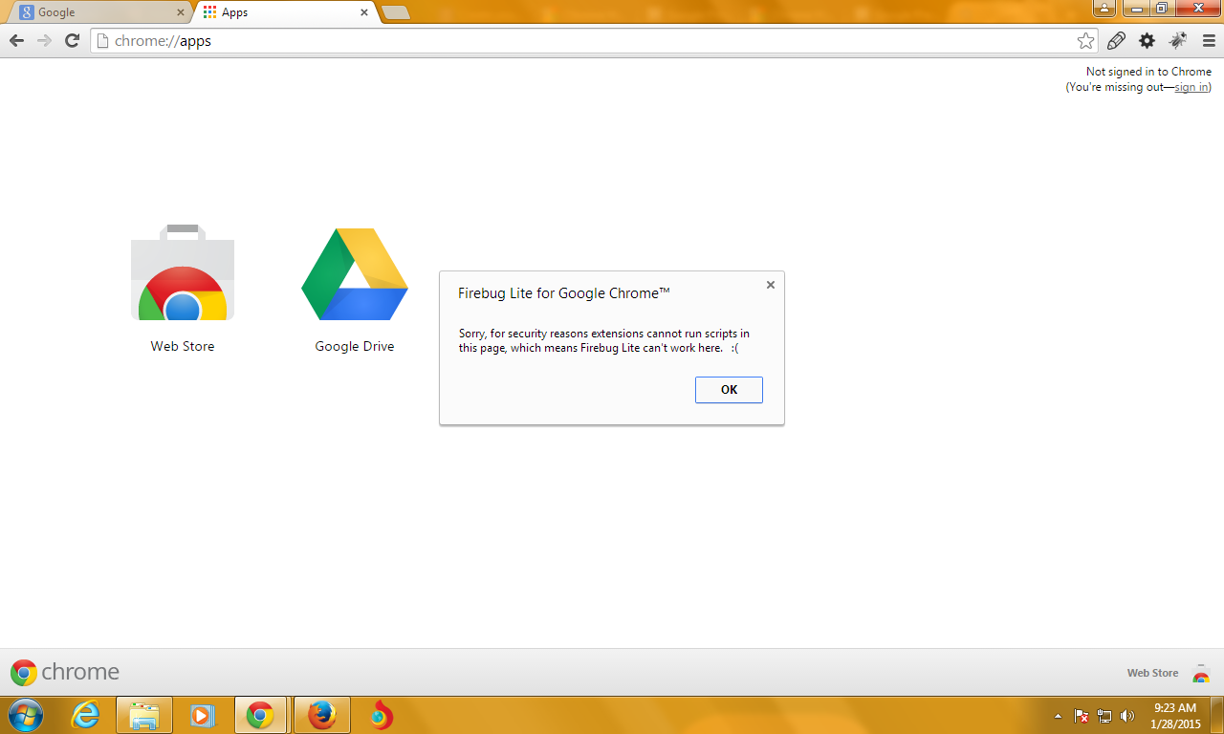The width and height of the screenshot is (1224, 734).
Task: Click the Chrome user profile button
Action: pyautogui.click(x=1104, y=9)
